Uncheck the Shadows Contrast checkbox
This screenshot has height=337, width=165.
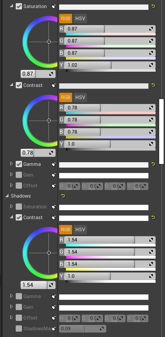tap(19, 217)
